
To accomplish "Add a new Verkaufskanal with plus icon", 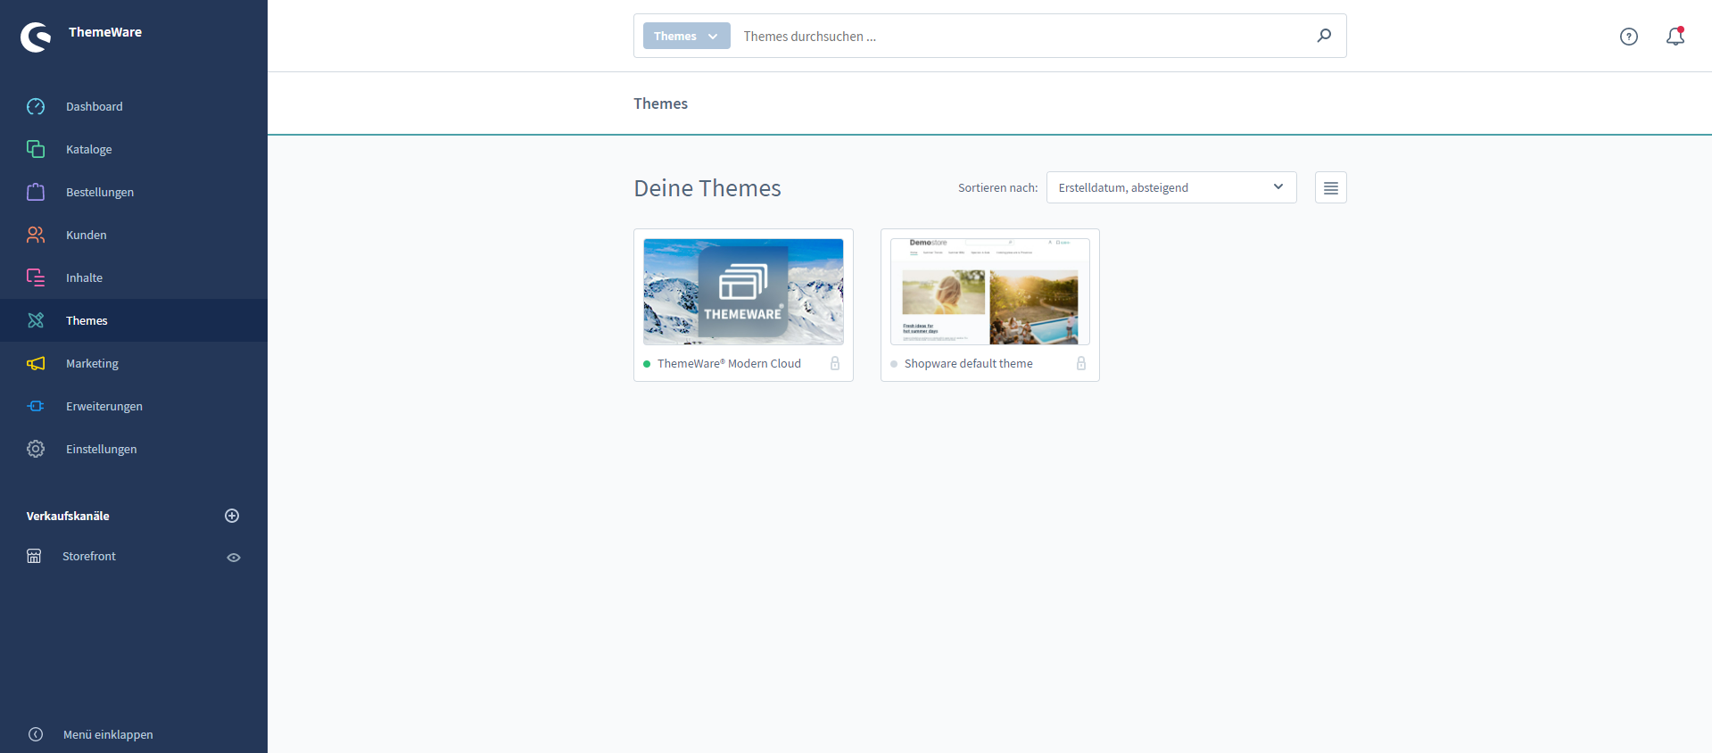I will point(232,516).
